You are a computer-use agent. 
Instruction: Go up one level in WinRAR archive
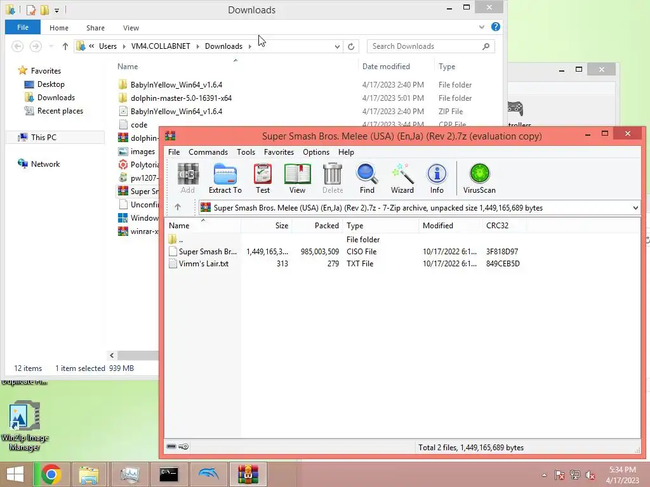click(178, 207)
